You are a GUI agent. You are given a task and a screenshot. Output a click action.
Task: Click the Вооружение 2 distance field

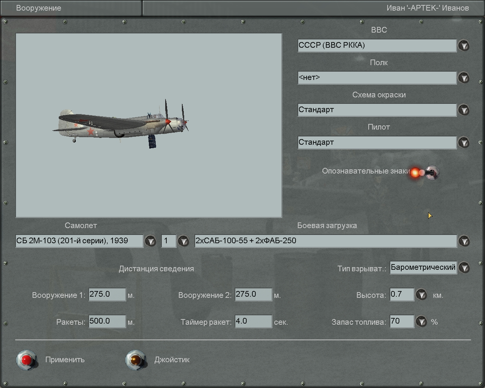(253, 294)
